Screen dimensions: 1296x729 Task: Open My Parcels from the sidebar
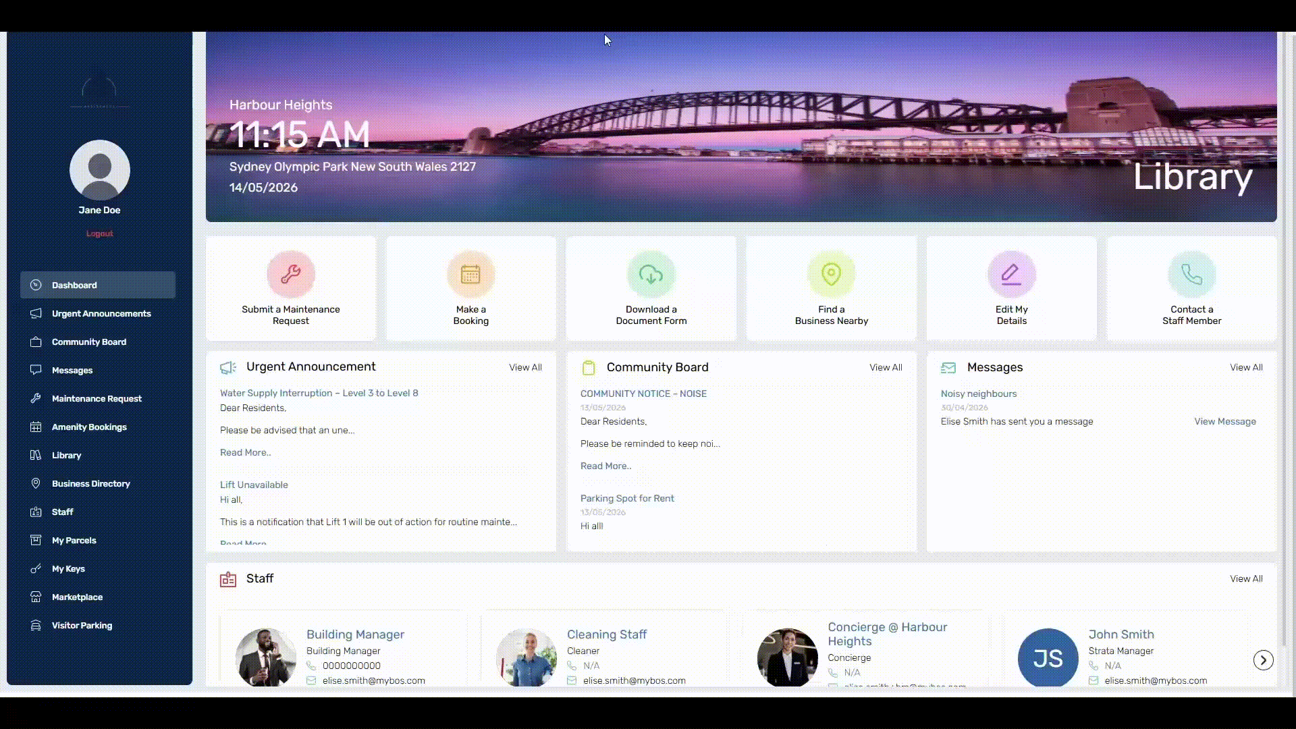(98, 540)
